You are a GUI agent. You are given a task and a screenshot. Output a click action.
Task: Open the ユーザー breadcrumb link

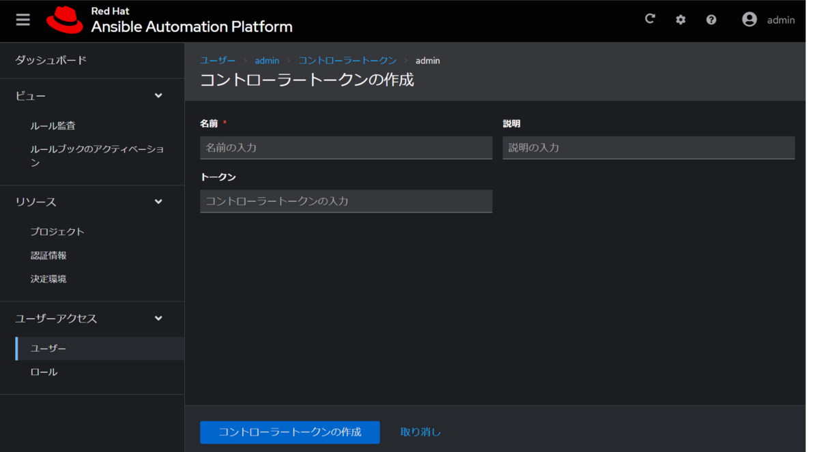point(218,60)
